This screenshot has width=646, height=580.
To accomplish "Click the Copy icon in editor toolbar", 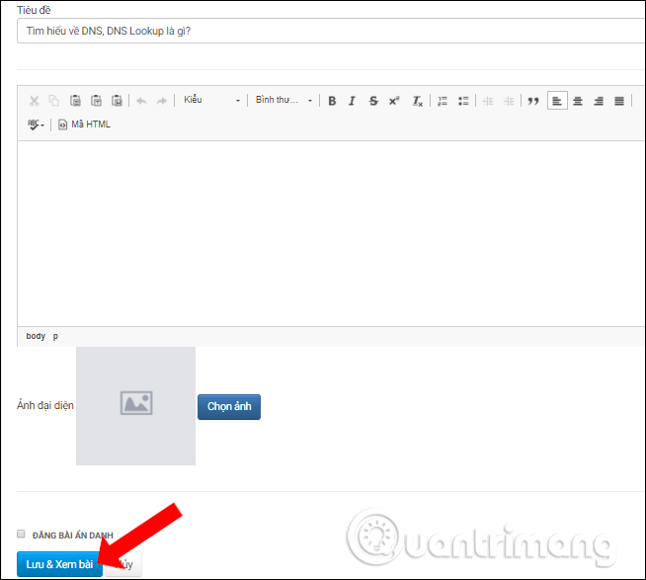I will 54,101.
